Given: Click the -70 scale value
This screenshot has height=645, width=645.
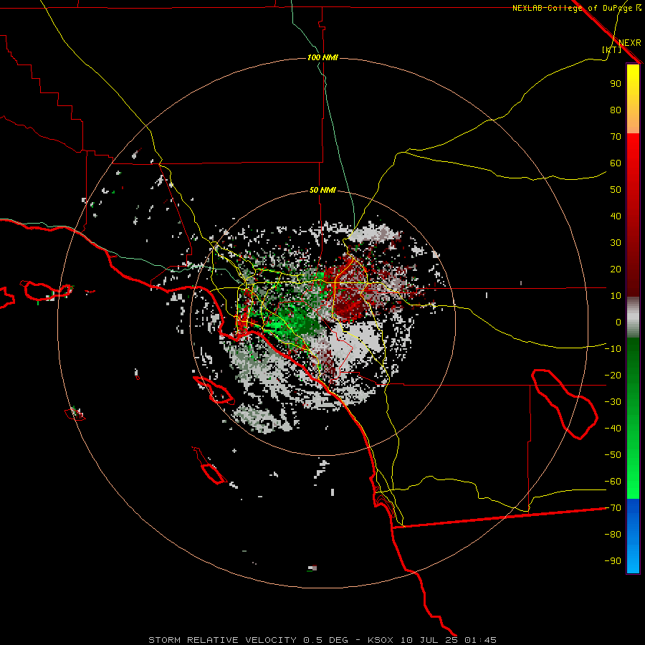Looking at the screenshot, I should coord(613,508).
